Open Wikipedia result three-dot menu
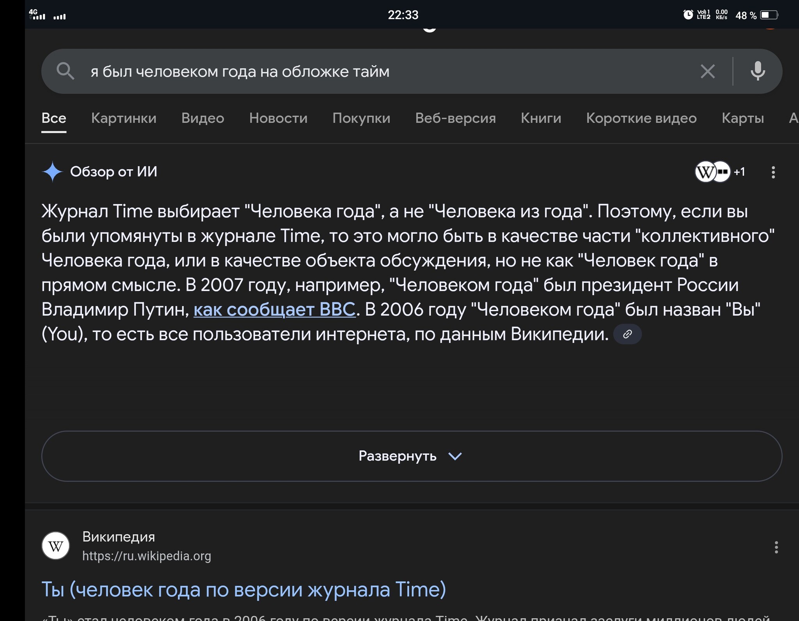This screenshot has height=621, width=799. click(x=776, y=547)
